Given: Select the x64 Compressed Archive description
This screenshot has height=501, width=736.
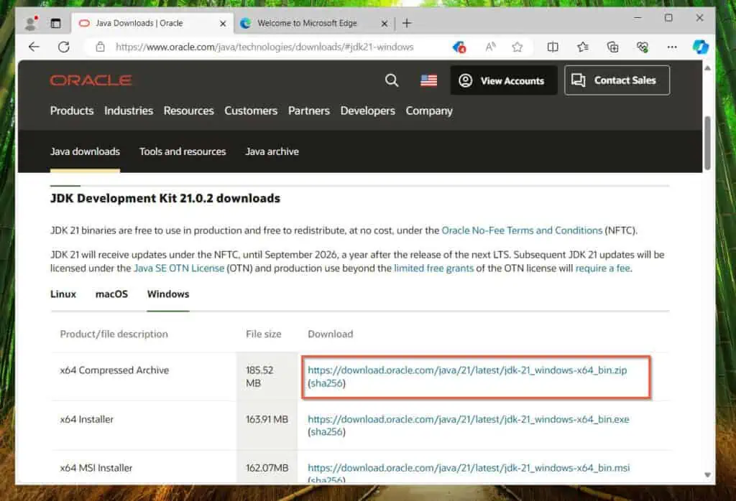Looking at the screenshot, I should pos(114,370).
